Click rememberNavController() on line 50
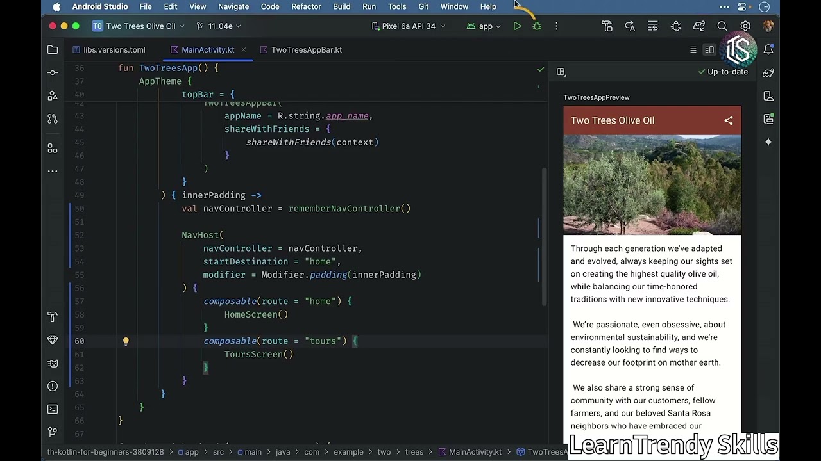The height and width of the screenshot is (461, 821). click(350, 208)
